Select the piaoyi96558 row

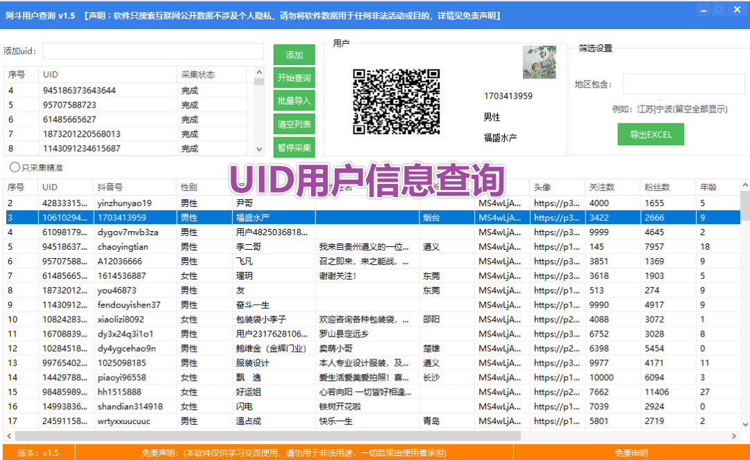click(x=372, y=377)
